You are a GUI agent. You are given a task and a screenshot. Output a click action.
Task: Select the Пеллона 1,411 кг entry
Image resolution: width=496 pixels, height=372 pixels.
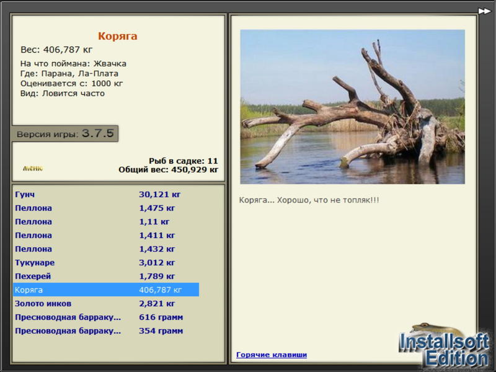106,235
